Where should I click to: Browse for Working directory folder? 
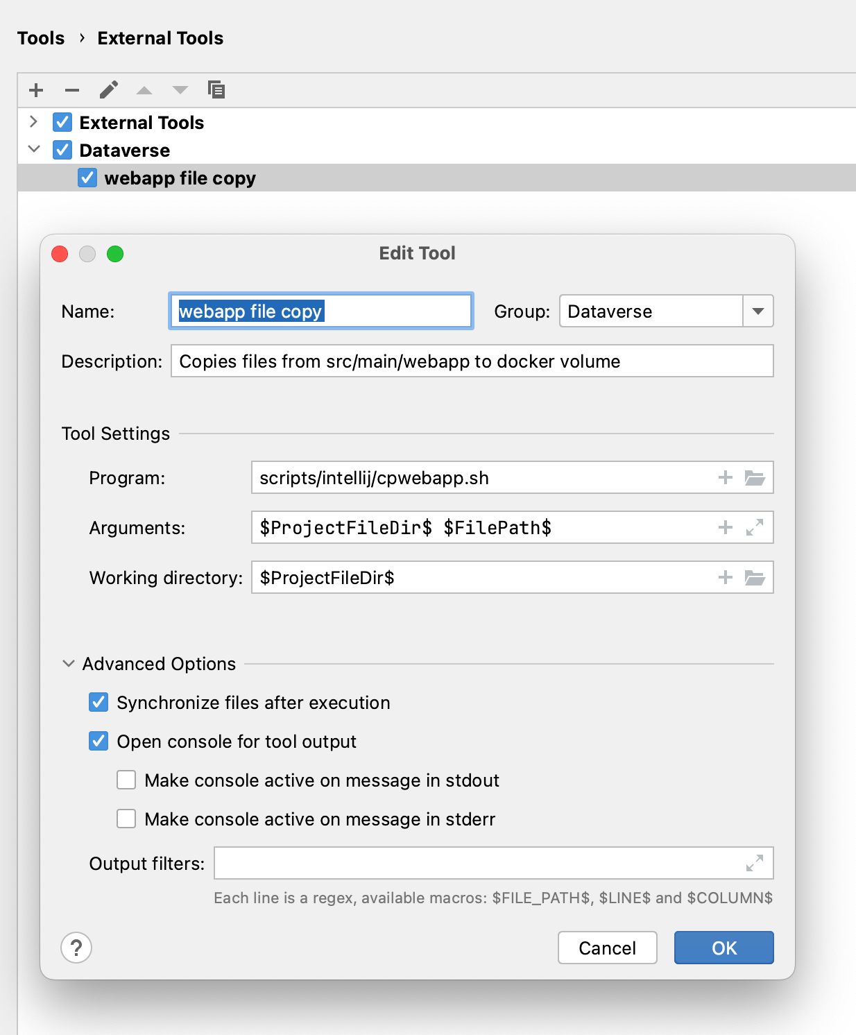[x=755, y=578]
